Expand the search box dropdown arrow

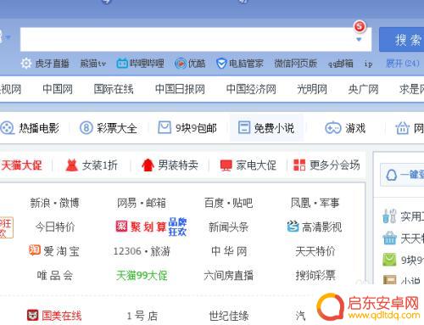pos(359,40)
